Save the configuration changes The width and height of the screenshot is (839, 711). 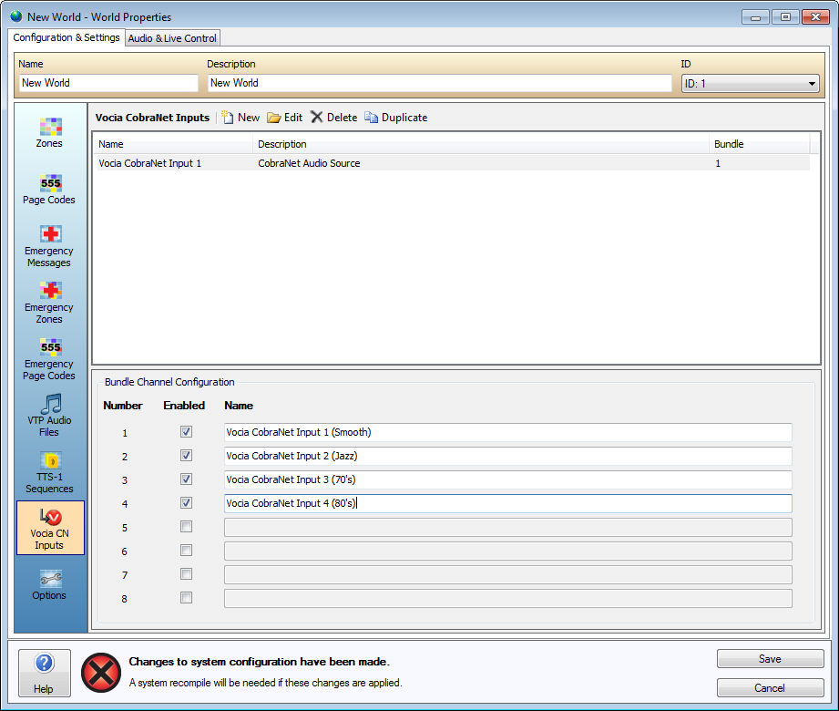770,659
